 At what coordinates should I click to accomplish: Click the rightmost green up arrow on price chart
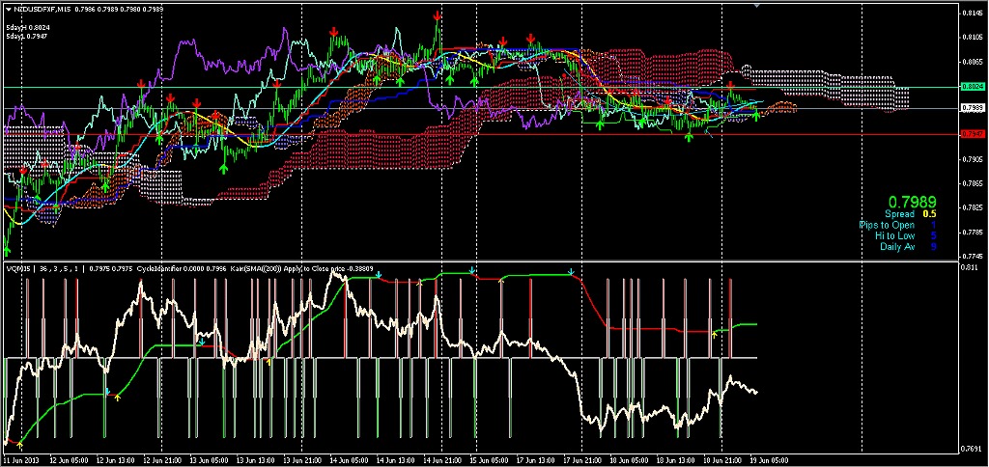(x=755, y=115)
